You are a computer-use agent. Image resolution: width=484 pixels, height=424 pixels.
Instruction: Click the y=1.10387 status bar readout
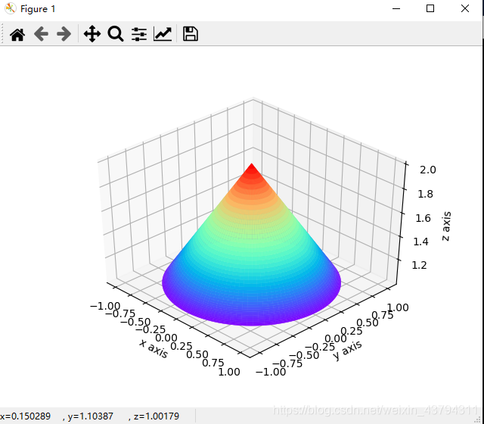coord(90,416)
